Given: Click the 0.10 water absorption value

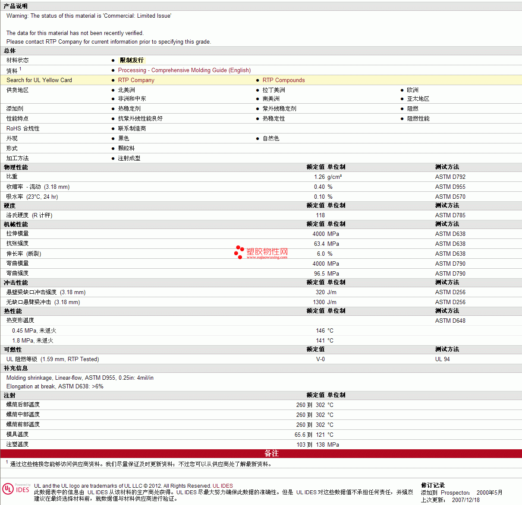Looking at the screenshot, I should pyautogui.click(x=320, y=197).
